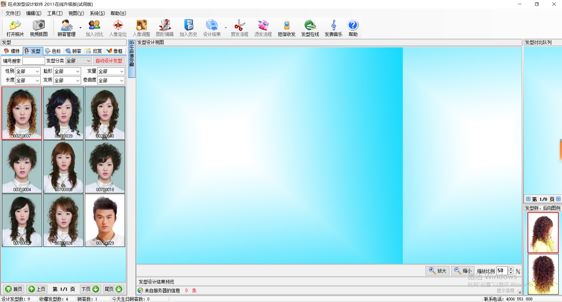
Task: Expand the 发型分类 category dropdown
Action: (x=88, y=61)
